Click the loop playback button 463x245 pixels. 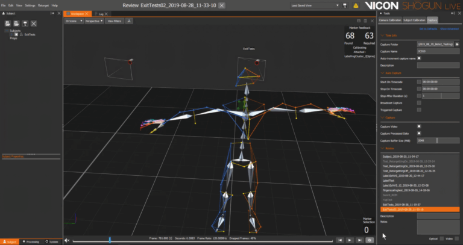point(370,240)
